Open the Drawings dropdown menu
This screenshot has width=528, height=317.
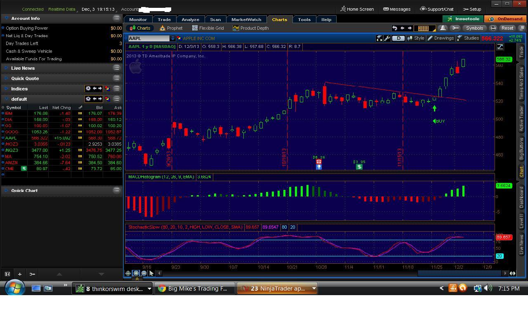(441, 38)
